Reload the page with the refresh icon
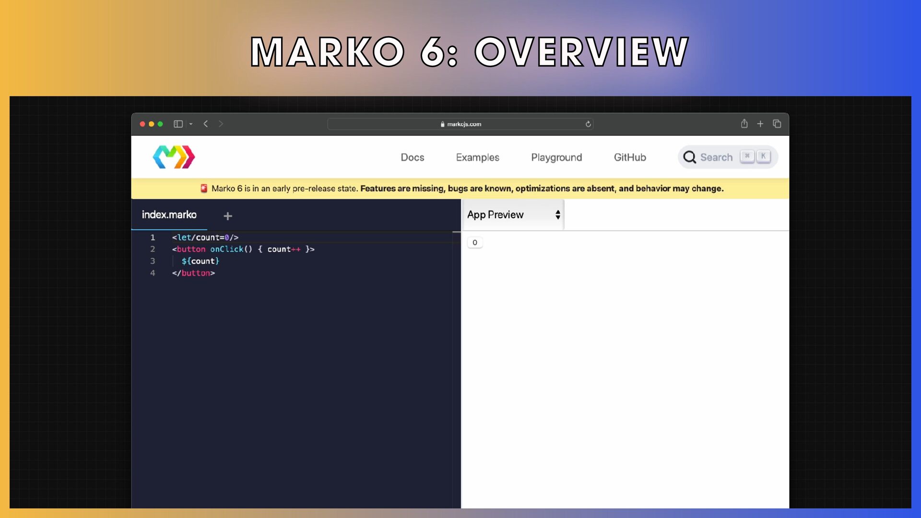Screen dimensions: 921x518 coord(588,124)
